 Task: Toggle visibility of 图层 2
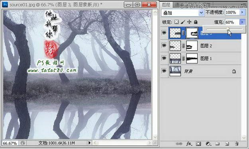164,46
